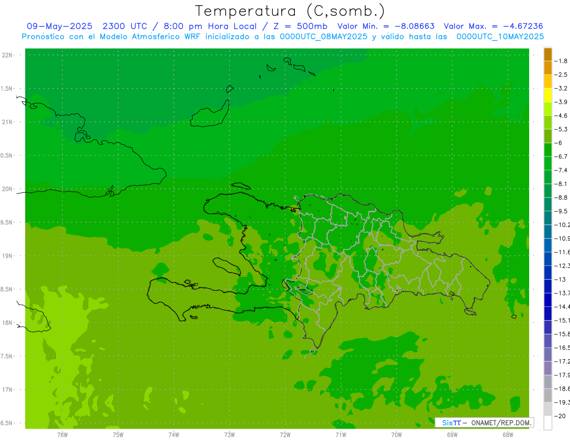Click the '-8.1' colorbar label
Viewport: 570px width, 441px height.
point(561,184)
